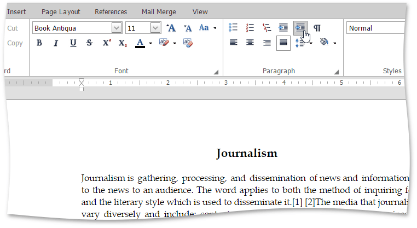Click the bullets list icon
Image resolution: width=417 pixels, height=228 pixels.
click(234, 28)
